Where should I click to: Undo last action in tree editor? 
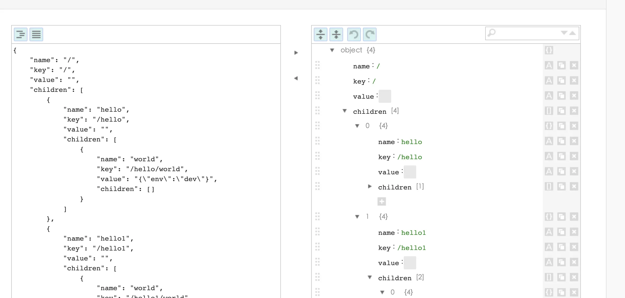point(354,34)
